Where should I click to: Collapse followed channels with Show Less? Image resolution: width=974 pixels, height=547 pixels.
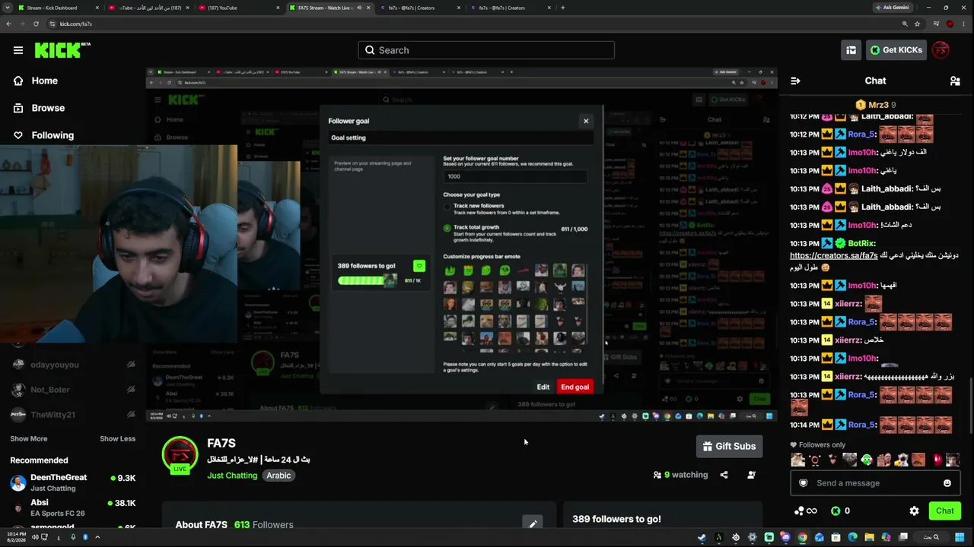tap(117, 438)
